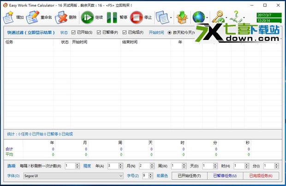Click the green date display 2017/3/7
This screenshot has height=186, width=286.
269,15
